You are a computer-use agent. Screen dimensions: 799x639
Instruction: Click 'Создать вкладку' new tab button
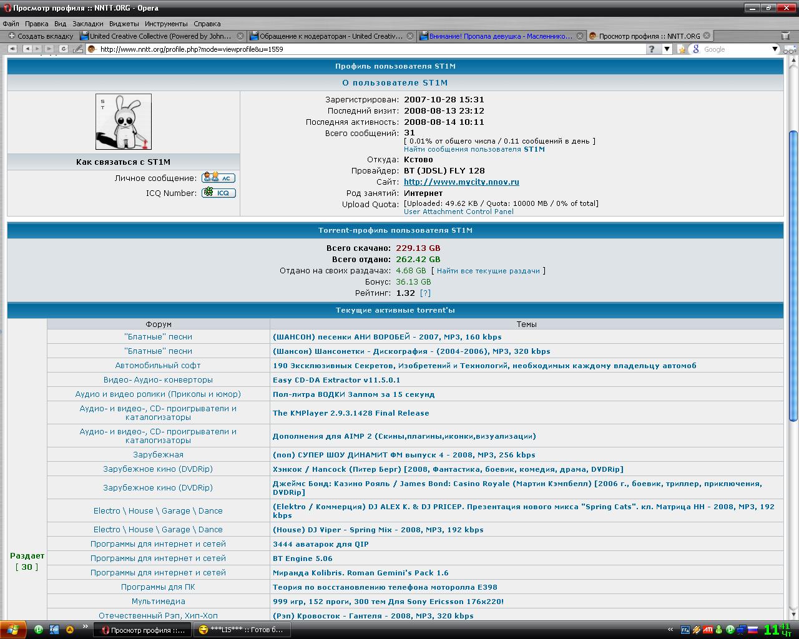tap(41, 36)
